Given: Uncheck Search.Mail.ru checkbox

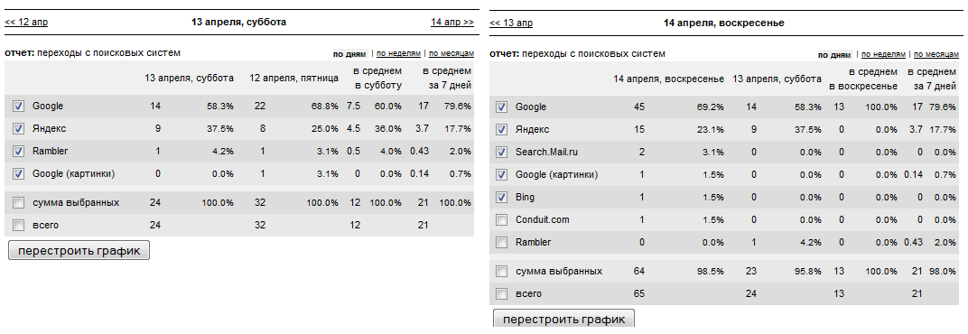Looking at the screenshot, I should coord(502,152).
